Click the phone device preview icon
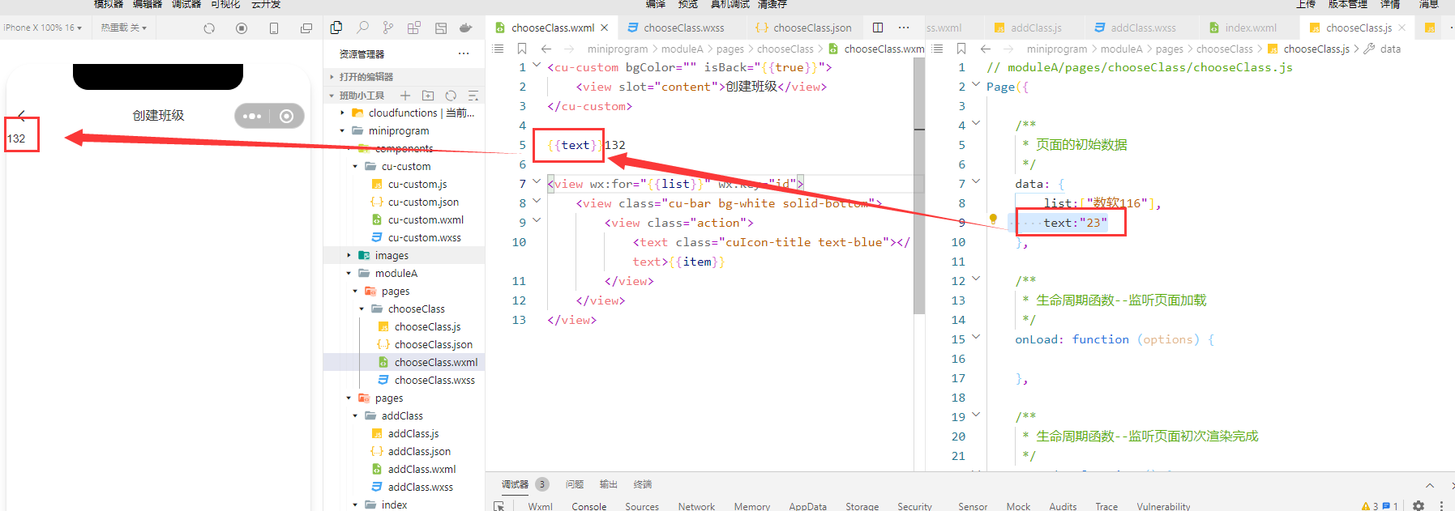Image resolution: width=1455 pixels, height=511 pixels. (x=274, y=28)
